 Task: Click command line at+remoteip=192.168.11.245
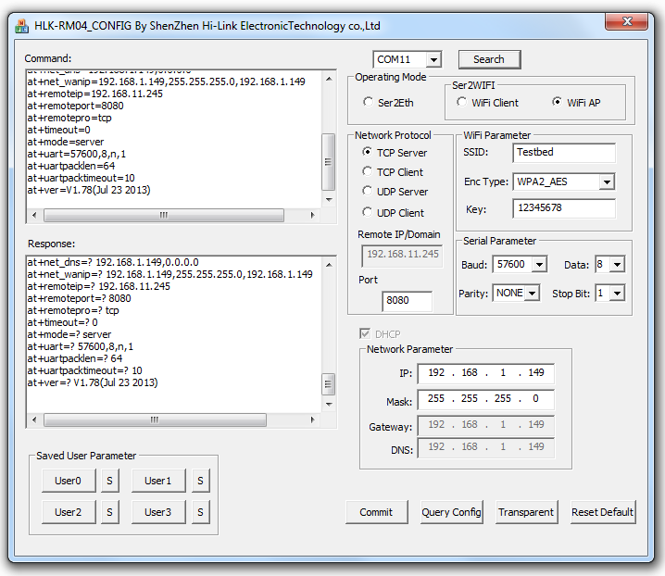coord(95,94)
